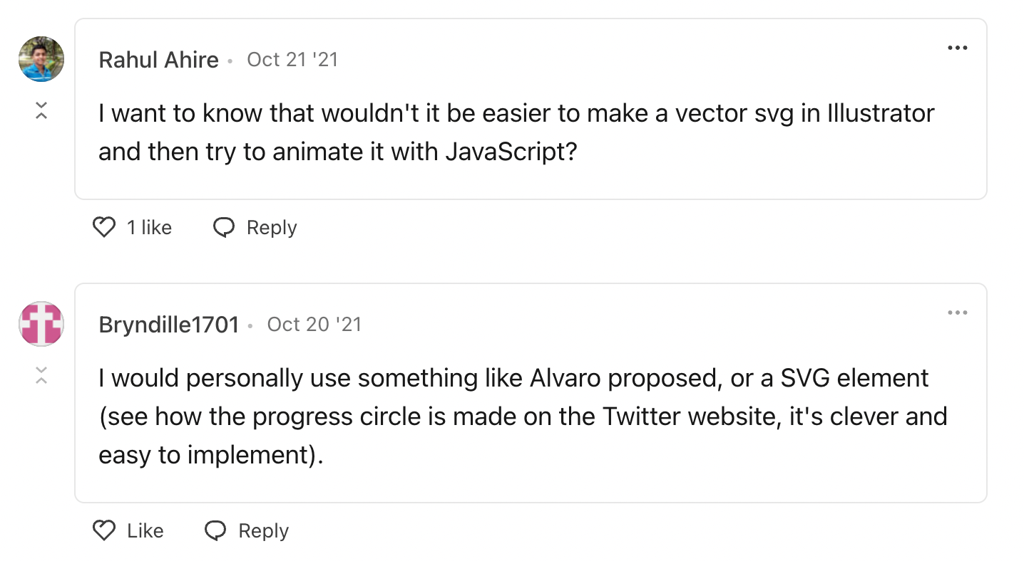1024x561 pixels.
Task: Click the speech bubble icon under Bryndille1701's comment
Action: (215, 531)
